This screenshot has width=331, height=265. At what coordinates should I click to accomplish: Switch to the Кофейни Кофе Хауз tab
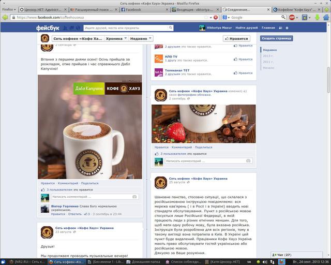pyautogui.click(x=297, y=10)
